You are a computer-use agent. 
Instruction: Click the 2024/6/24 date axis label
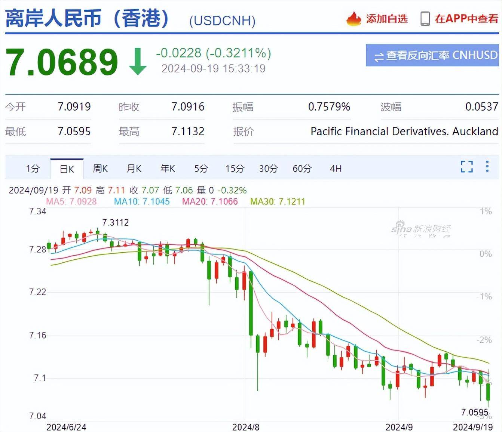pos(66,427)
